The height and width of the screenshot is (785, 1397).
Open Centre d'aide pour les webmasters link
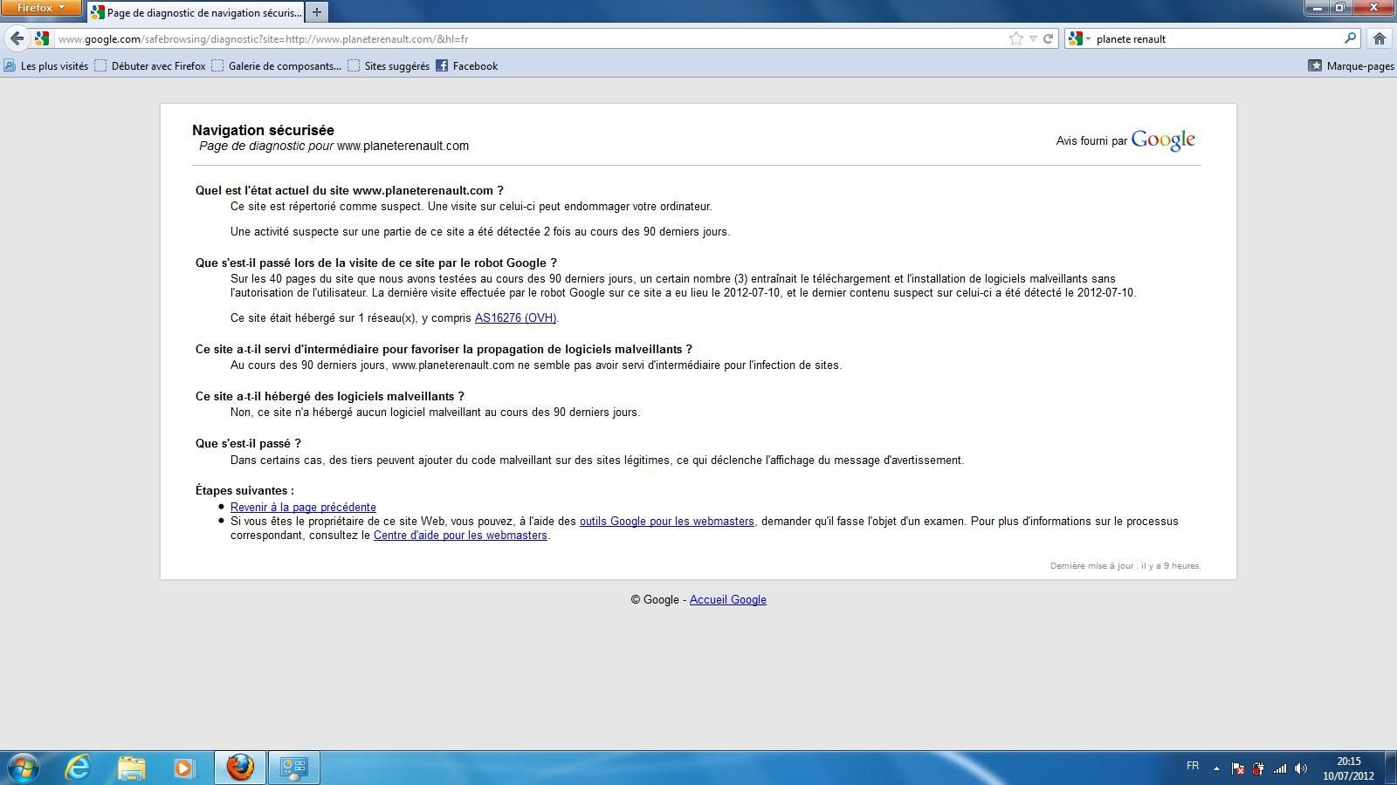click(460, 536)
